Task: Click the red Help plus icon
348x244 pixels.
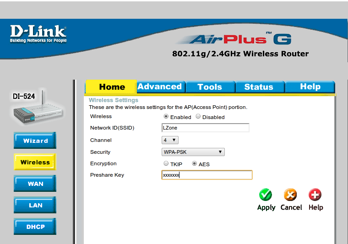Action: [x=315, y=195]
